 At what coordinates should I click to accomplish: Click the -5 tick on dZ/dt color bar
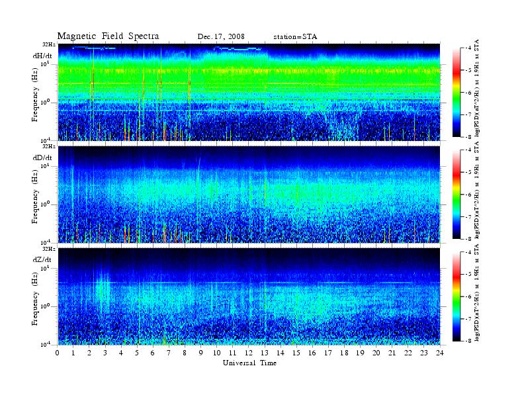pyautogui.click(x=469, y=275)
